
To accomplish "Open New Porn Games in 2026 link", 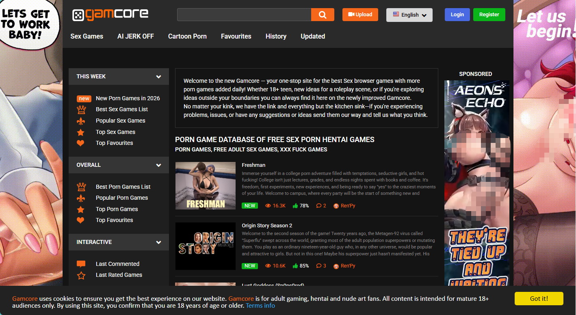I will [128, 98].
